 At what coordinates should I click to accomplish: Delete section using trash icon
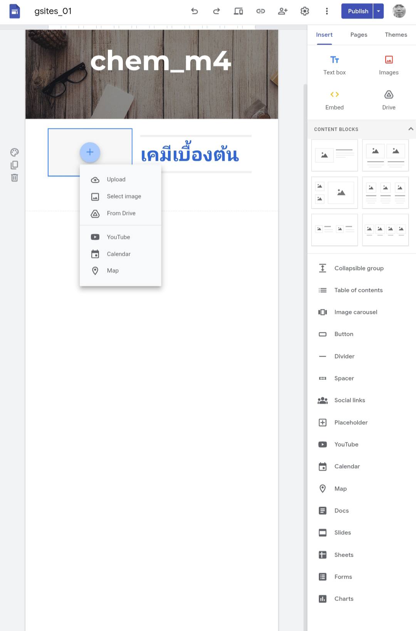pyautogui.click(x=15, y=178)
